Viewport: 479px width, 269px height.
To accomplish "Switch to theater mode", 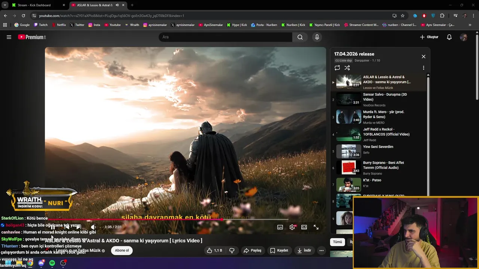I will click(304, 227).
